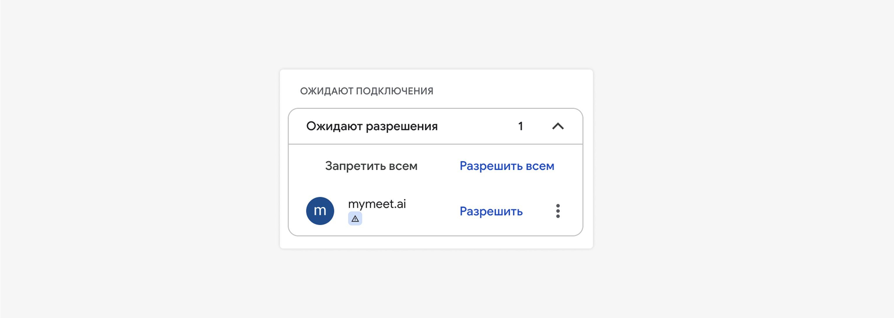Select the mymeet.ai participant name
894x318 pixels.
[x=377, y=204]
